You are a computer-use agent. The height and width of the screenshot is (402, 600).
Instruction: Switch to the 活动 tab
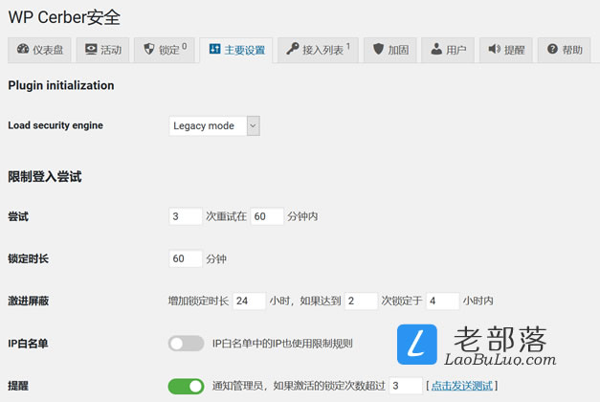(102, 50)
